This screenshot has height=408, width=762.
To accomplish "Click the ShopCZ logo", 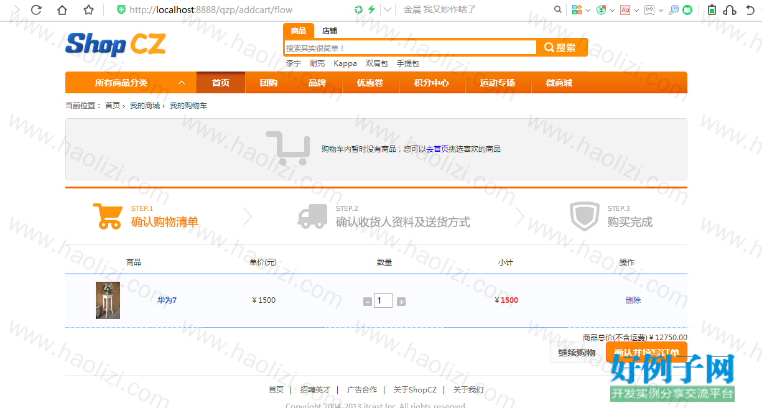I will [116, 44].
